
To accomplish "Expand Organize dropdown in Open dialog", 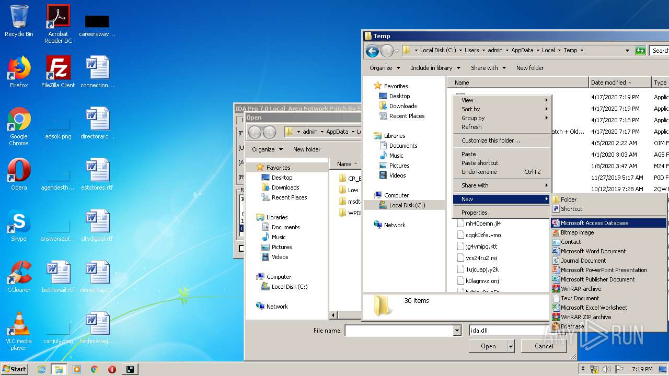I will (267, 149).
